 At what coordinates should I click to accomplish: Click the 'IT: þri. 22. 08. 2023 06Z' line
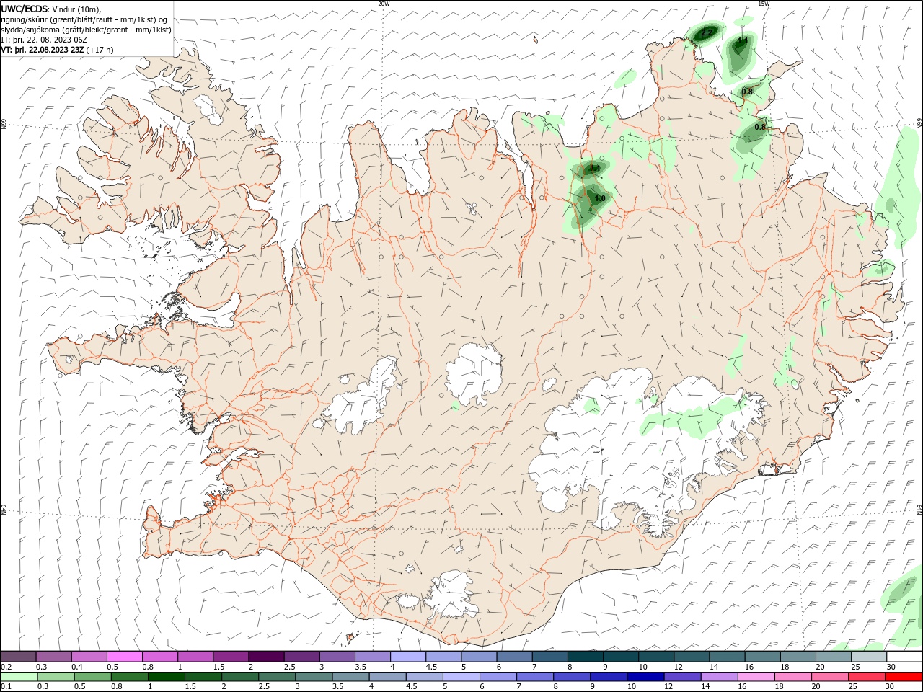click(x=45, y=40)
